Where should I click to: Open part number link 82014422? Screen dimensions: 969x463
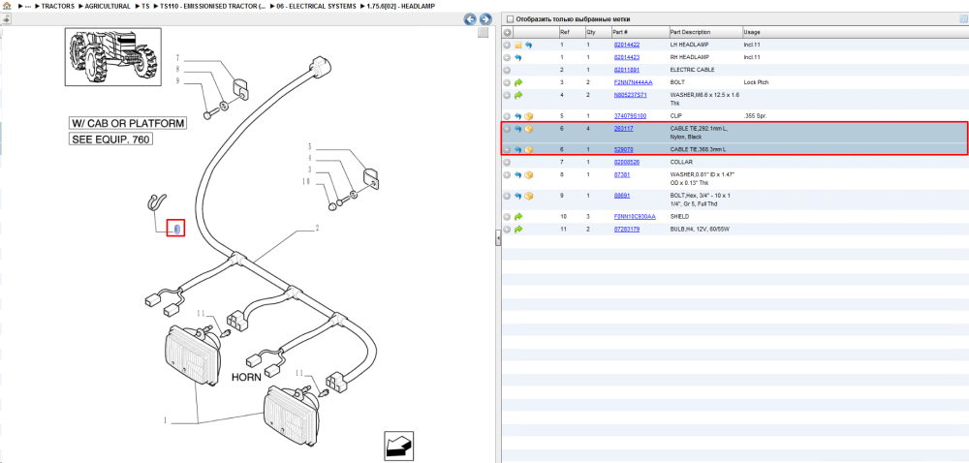coord(626,46)
